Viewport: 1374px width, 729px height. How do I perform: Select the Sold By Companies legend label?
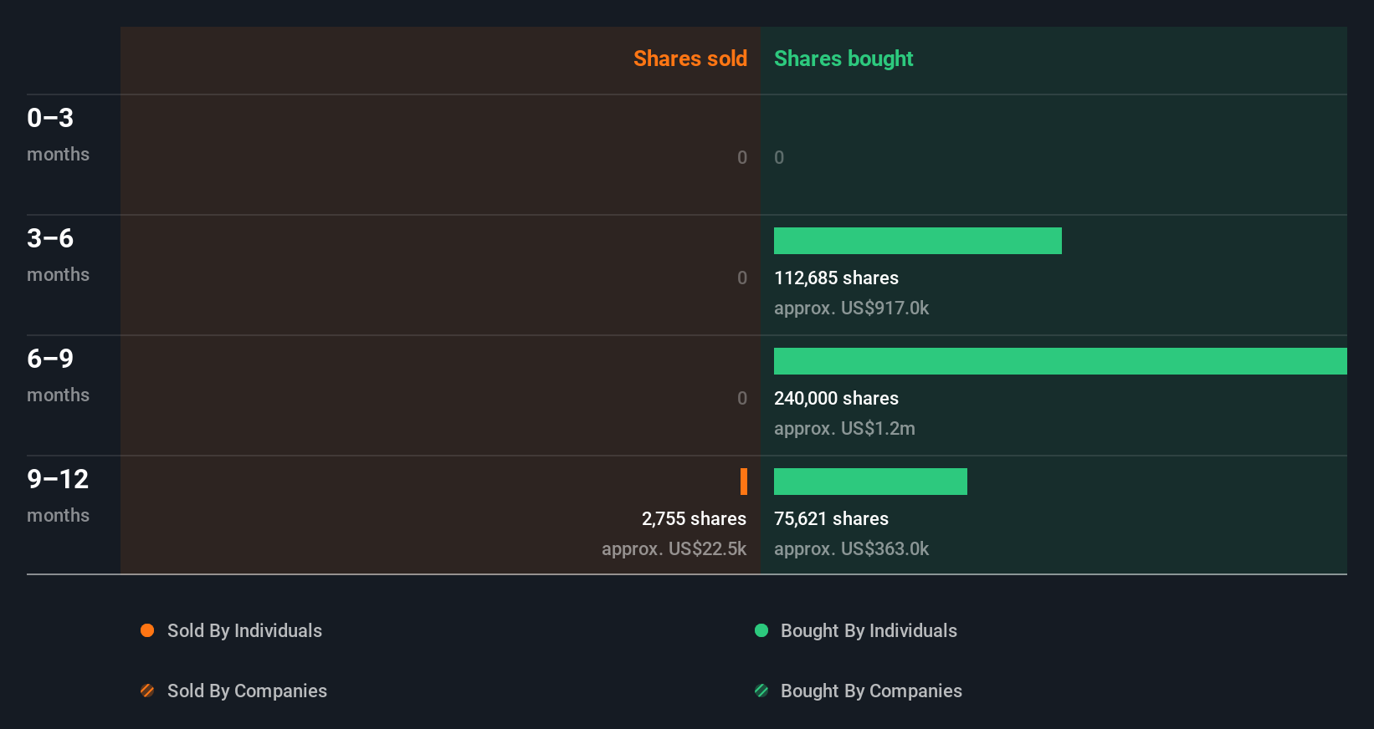pos(247,691)
